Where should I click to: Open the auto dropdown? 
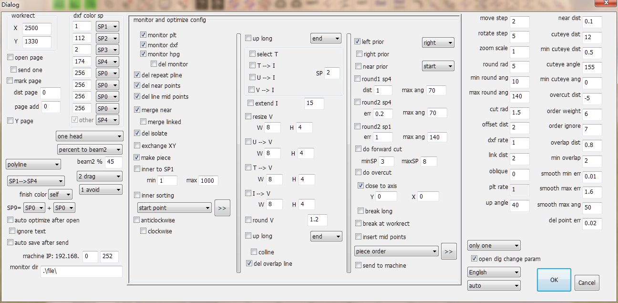494,285
